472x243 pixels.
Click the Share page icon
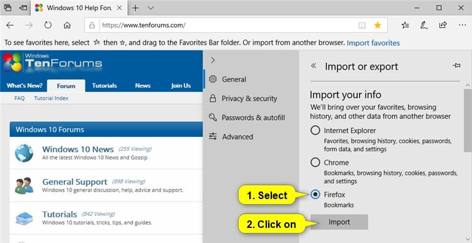[443, 25]
